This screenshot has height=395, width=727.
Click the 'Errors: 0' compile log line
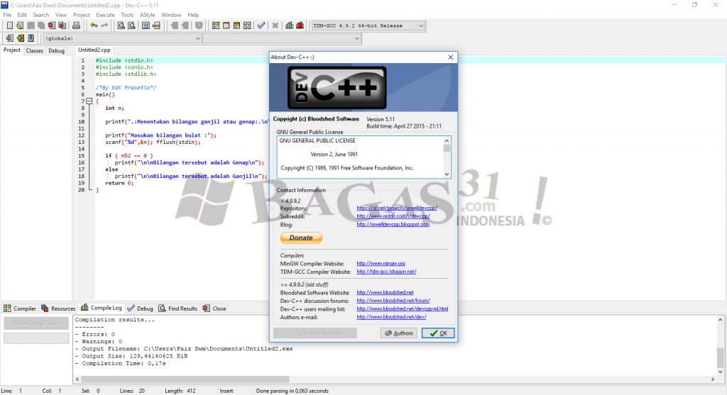(95, 334)
